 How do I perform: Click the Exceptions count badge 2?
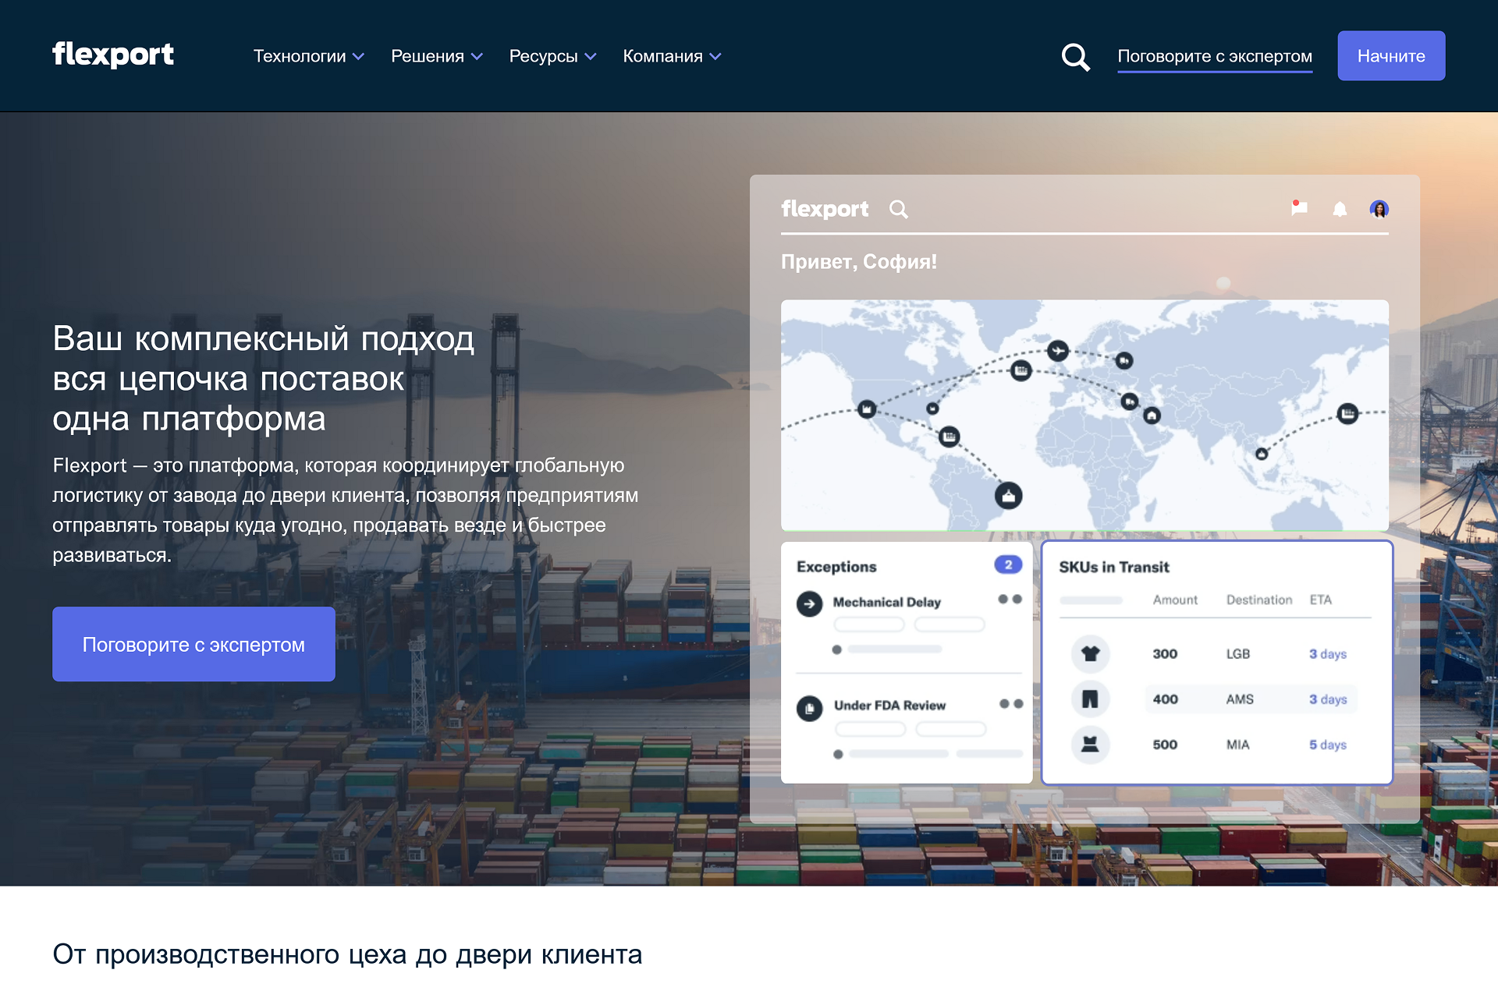[1008, 564]
